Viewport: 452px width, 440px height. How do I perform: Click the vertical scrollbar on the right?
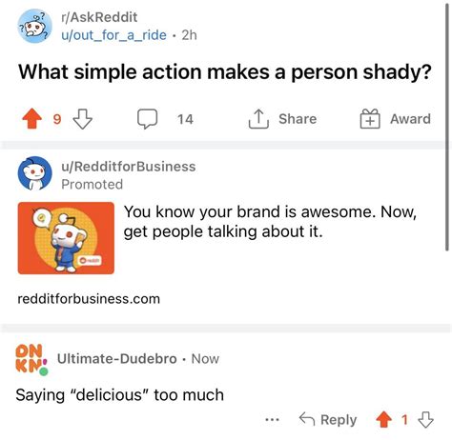(447, 127)
